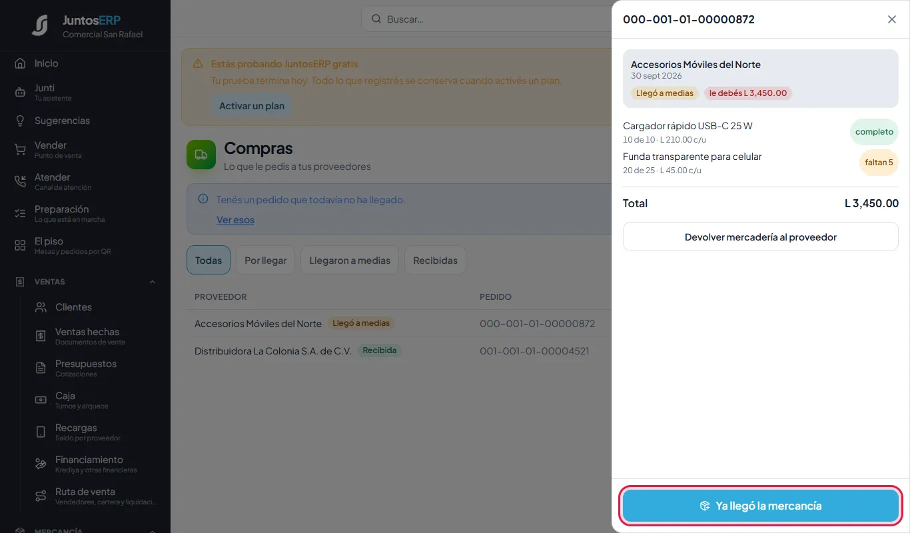
Task: Open the Distribuidora La Colonia row
Action: (x=400, y=350)
